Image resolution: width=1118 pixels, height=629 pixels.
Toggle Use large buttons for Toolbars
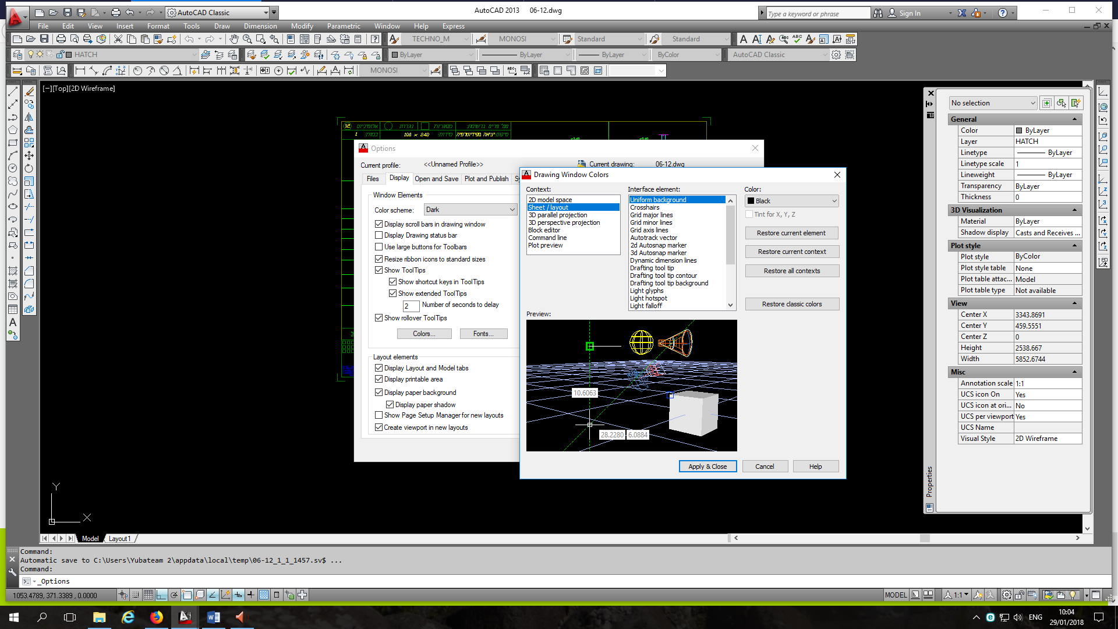click(x=378, y=247)
